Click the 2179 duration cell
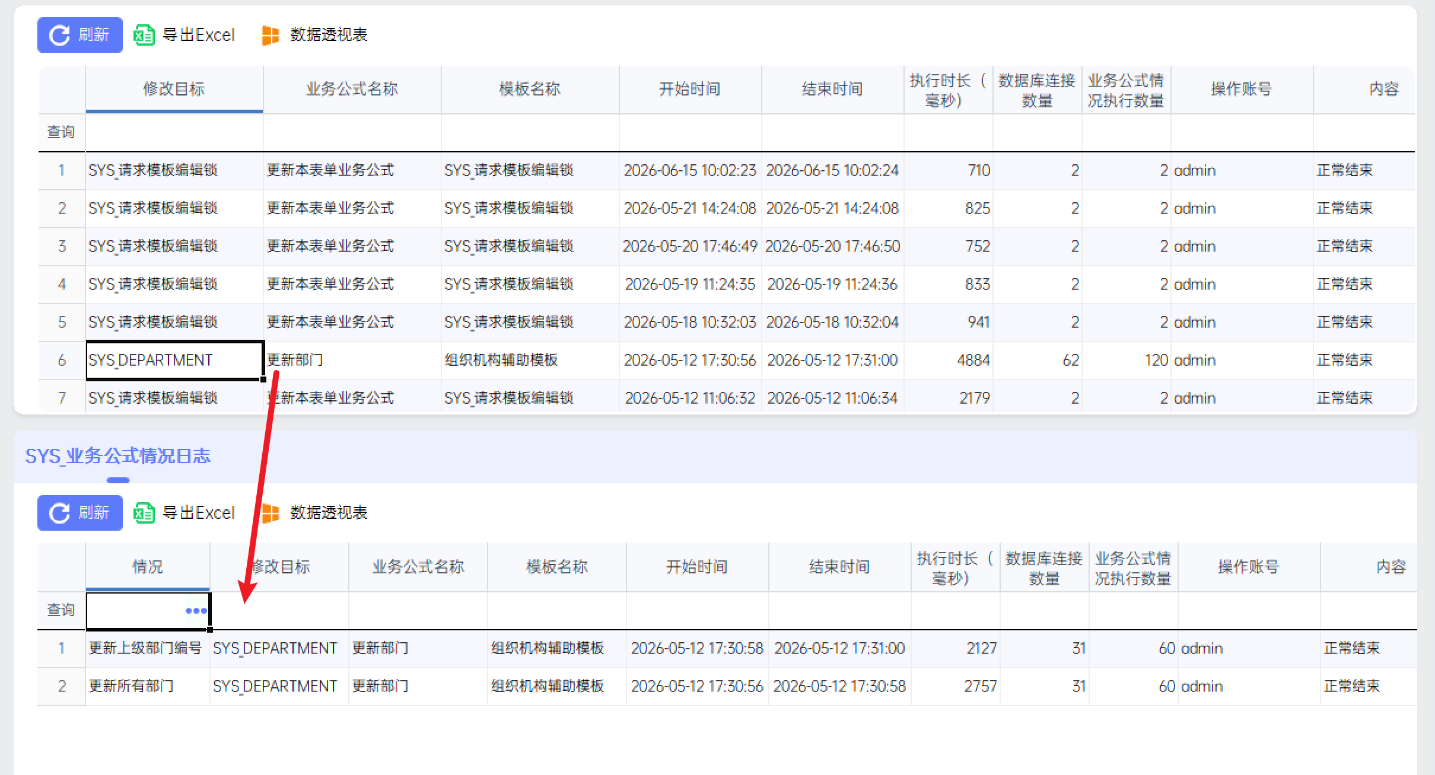 coord(949,397)
